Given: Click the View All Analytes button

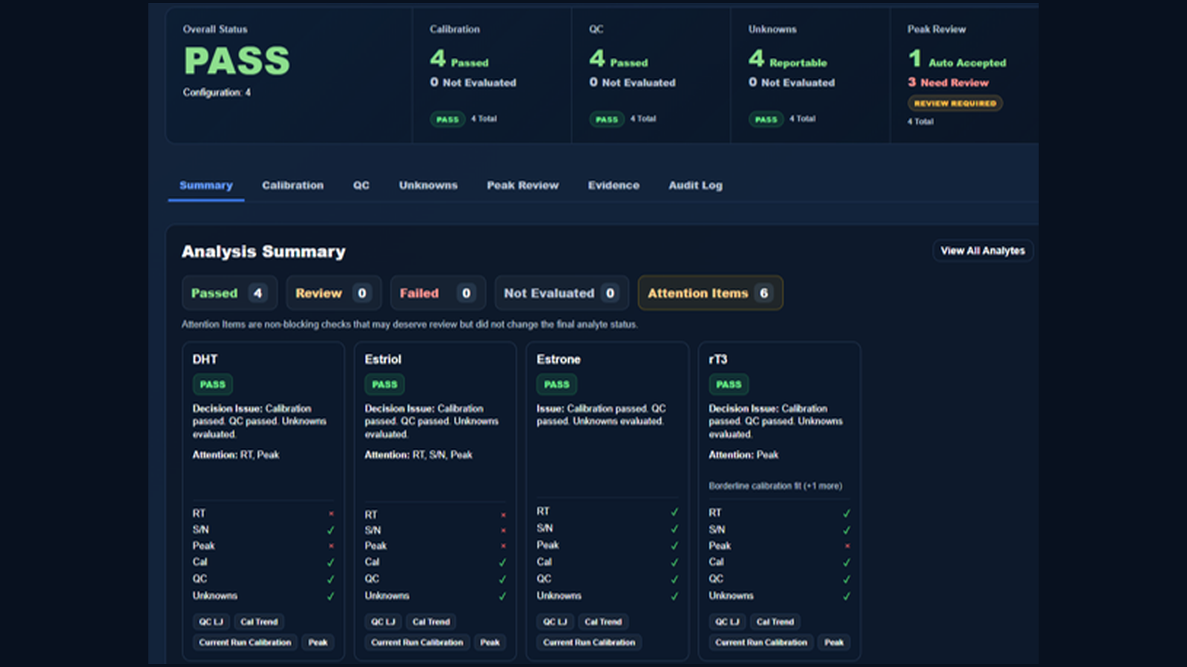Looking at the screenshot, I should pos(983,250).
